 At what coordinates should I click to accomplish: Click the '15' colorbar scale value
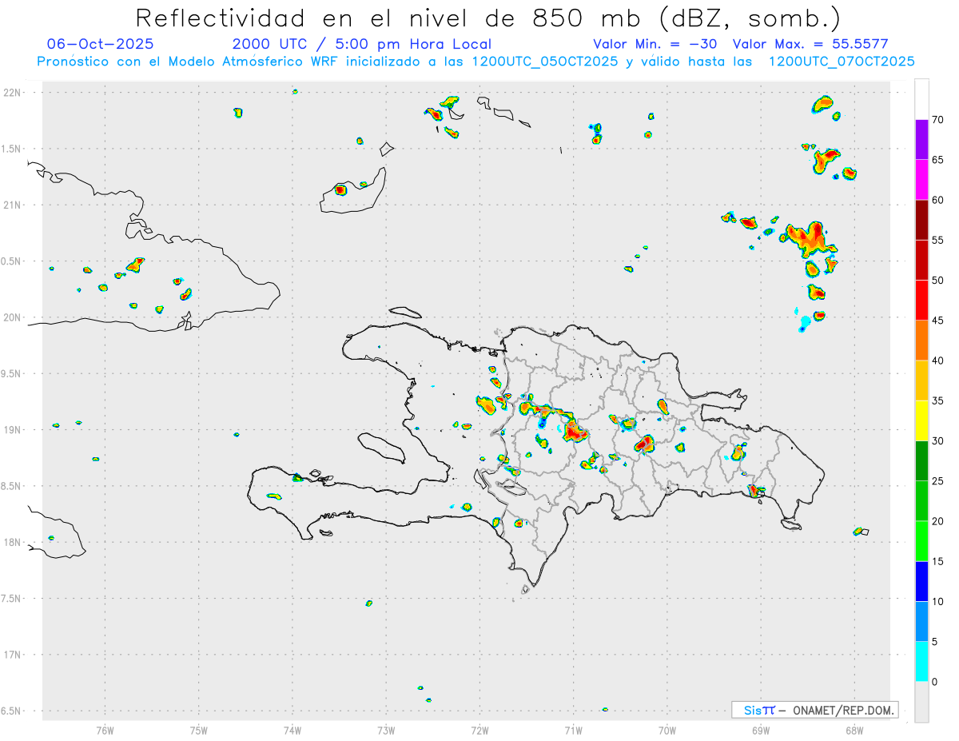pyautogui.click(x=937, y=561)
